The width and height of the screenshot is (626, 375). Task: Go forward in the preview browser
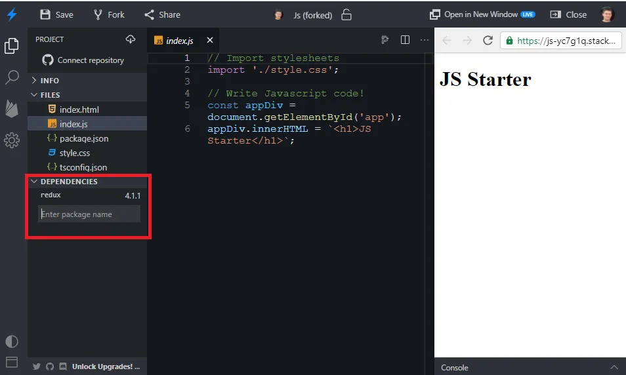(467, 40)
